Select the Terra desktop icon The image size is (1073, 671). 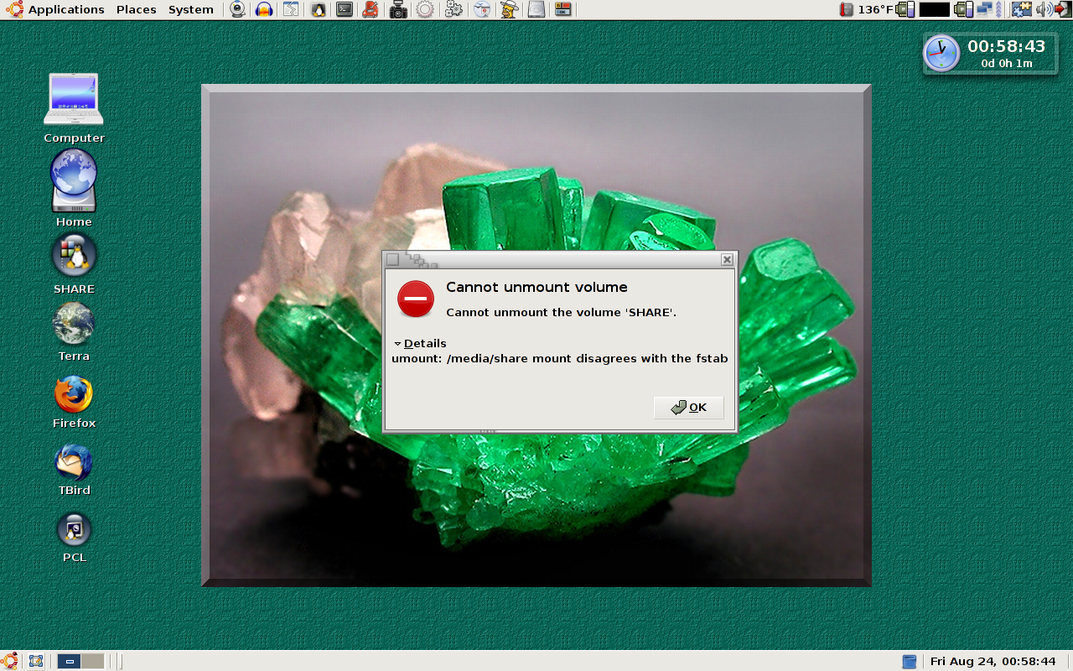[x=74, y=331]
